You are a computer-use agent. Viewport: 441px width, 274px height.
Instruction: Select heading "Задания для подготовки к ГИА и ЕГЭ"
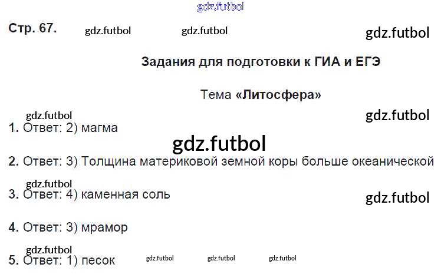pos(261,62)
